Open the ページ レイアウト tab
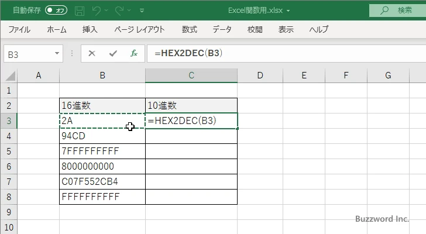This screenshot has height=234, width=426. [x=139, y=29]
